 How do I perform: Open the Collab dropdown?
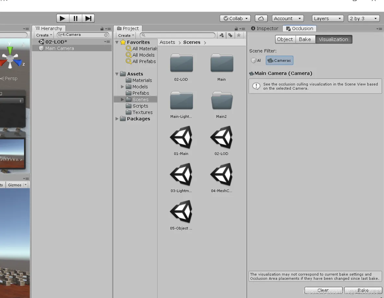235,18
